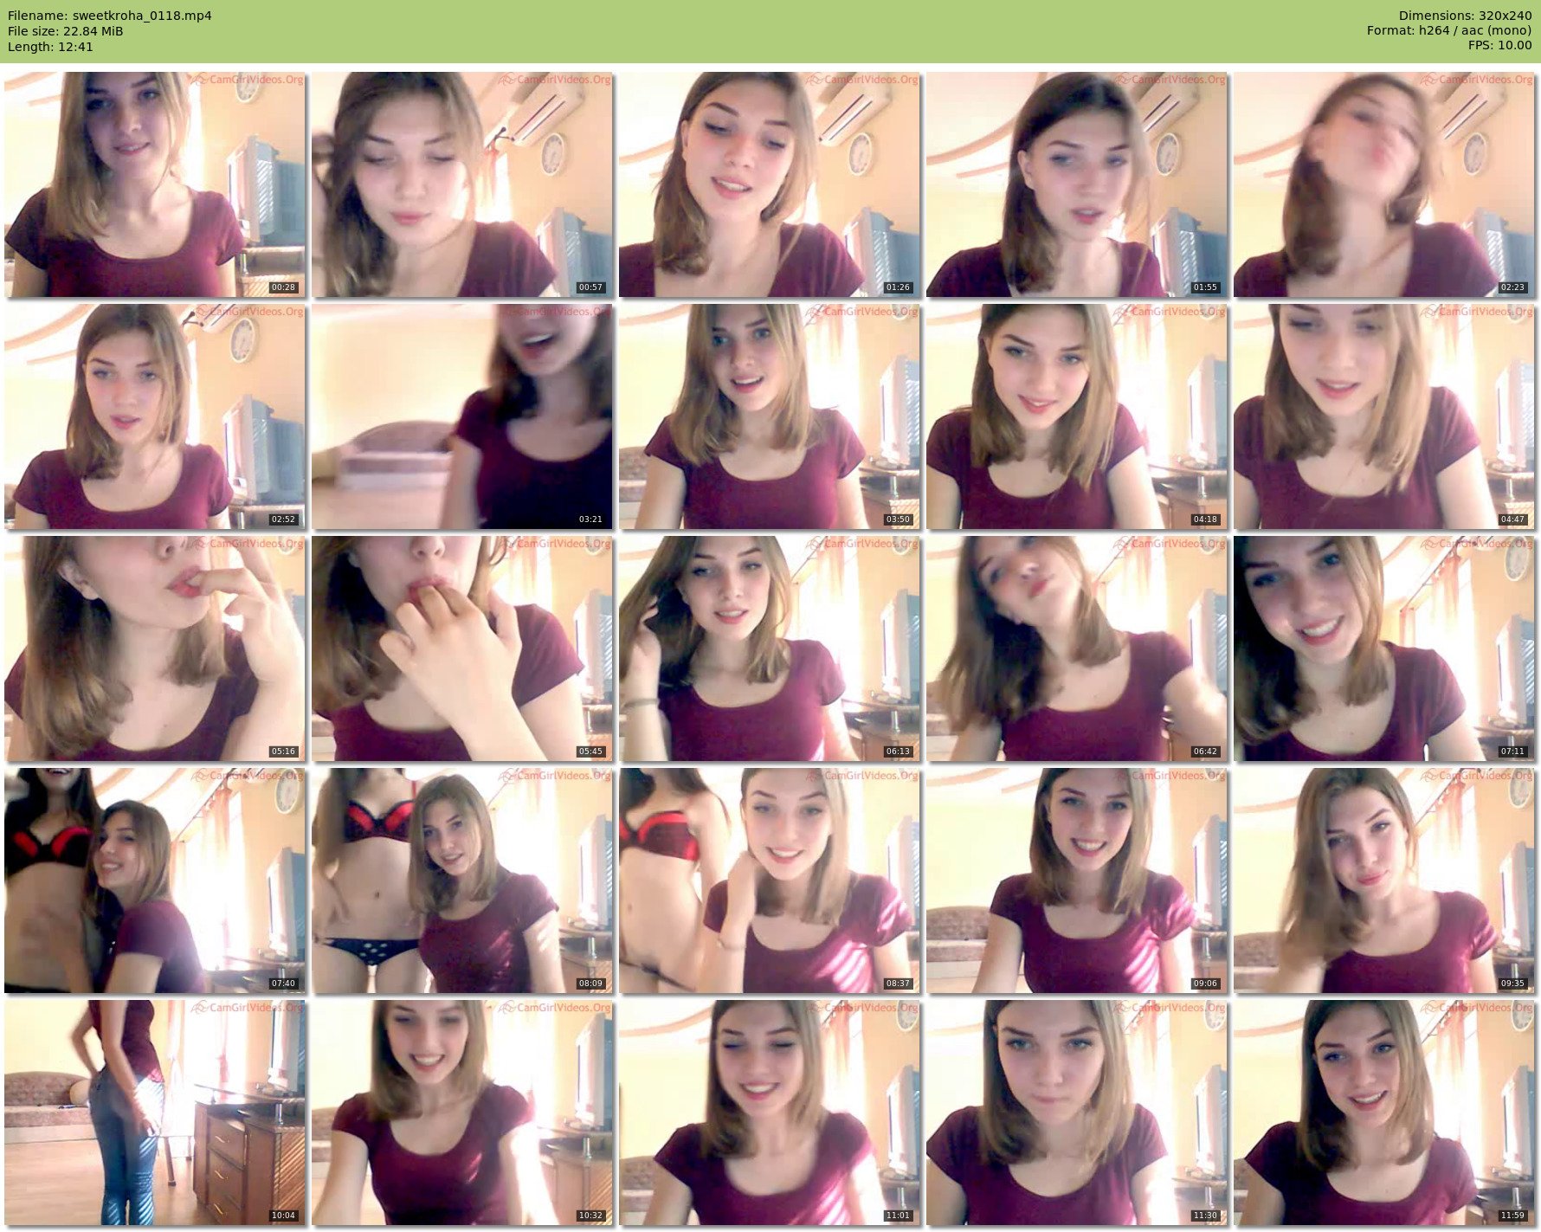The height and width of the screenshot is (1232, 1541).
Task: Click the 'Length: 12:41' text
Action: [x=50, y=47]
